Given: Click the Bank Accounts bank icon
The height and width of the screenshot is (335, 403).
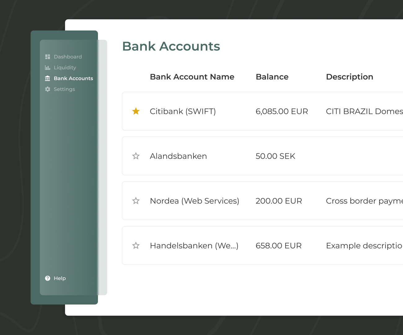Looking at the screenshot, I should [47, 78].
